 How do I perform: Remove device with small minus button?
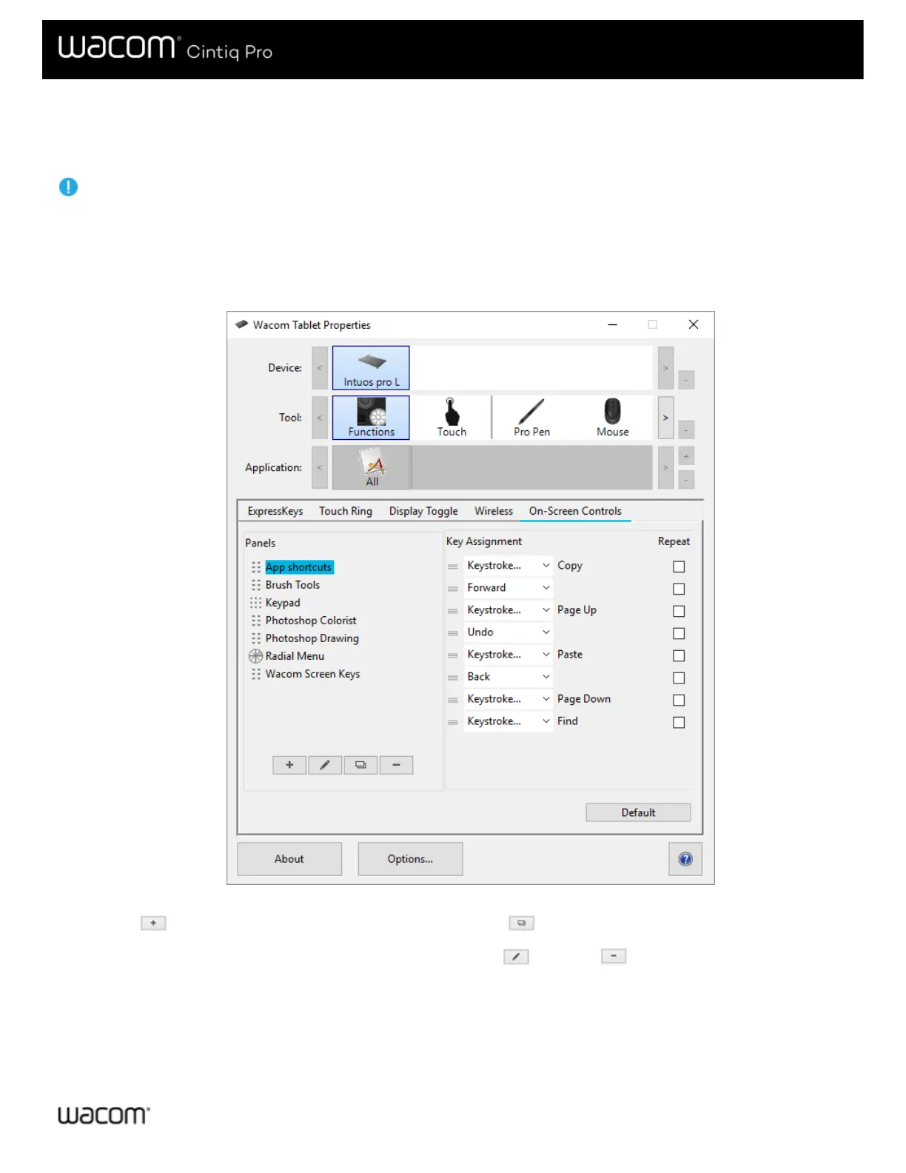(x=686, y=381)
